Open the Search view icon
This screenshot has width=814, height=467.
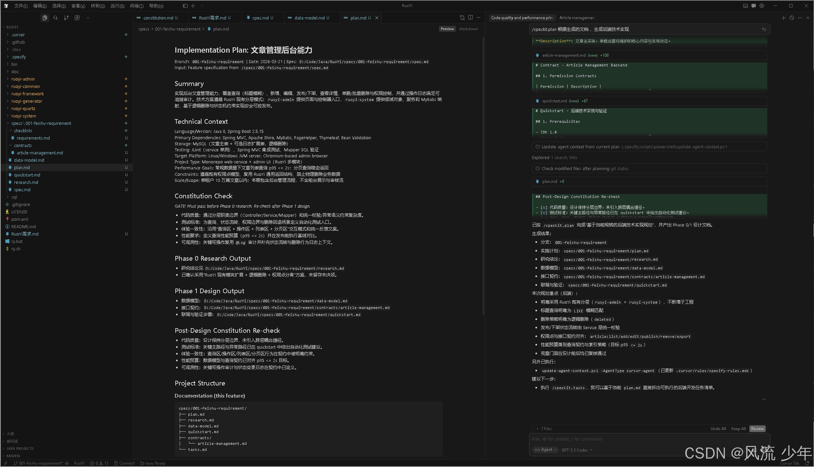click(x=55, y=18)
